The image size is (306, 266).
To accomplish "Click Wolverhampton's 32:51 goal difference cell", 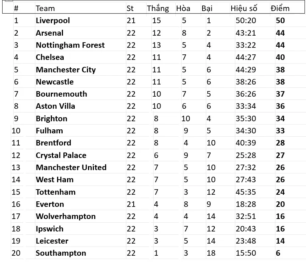I will tap(246, 216).
